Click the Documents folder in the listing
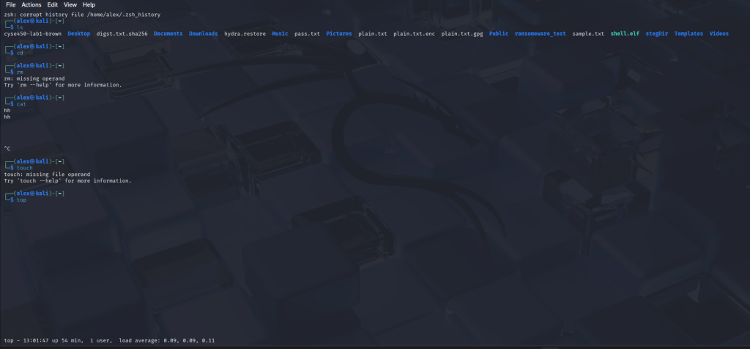Image resolution: width=750 pixels, height=349 pixels. [x=168, y=34]
